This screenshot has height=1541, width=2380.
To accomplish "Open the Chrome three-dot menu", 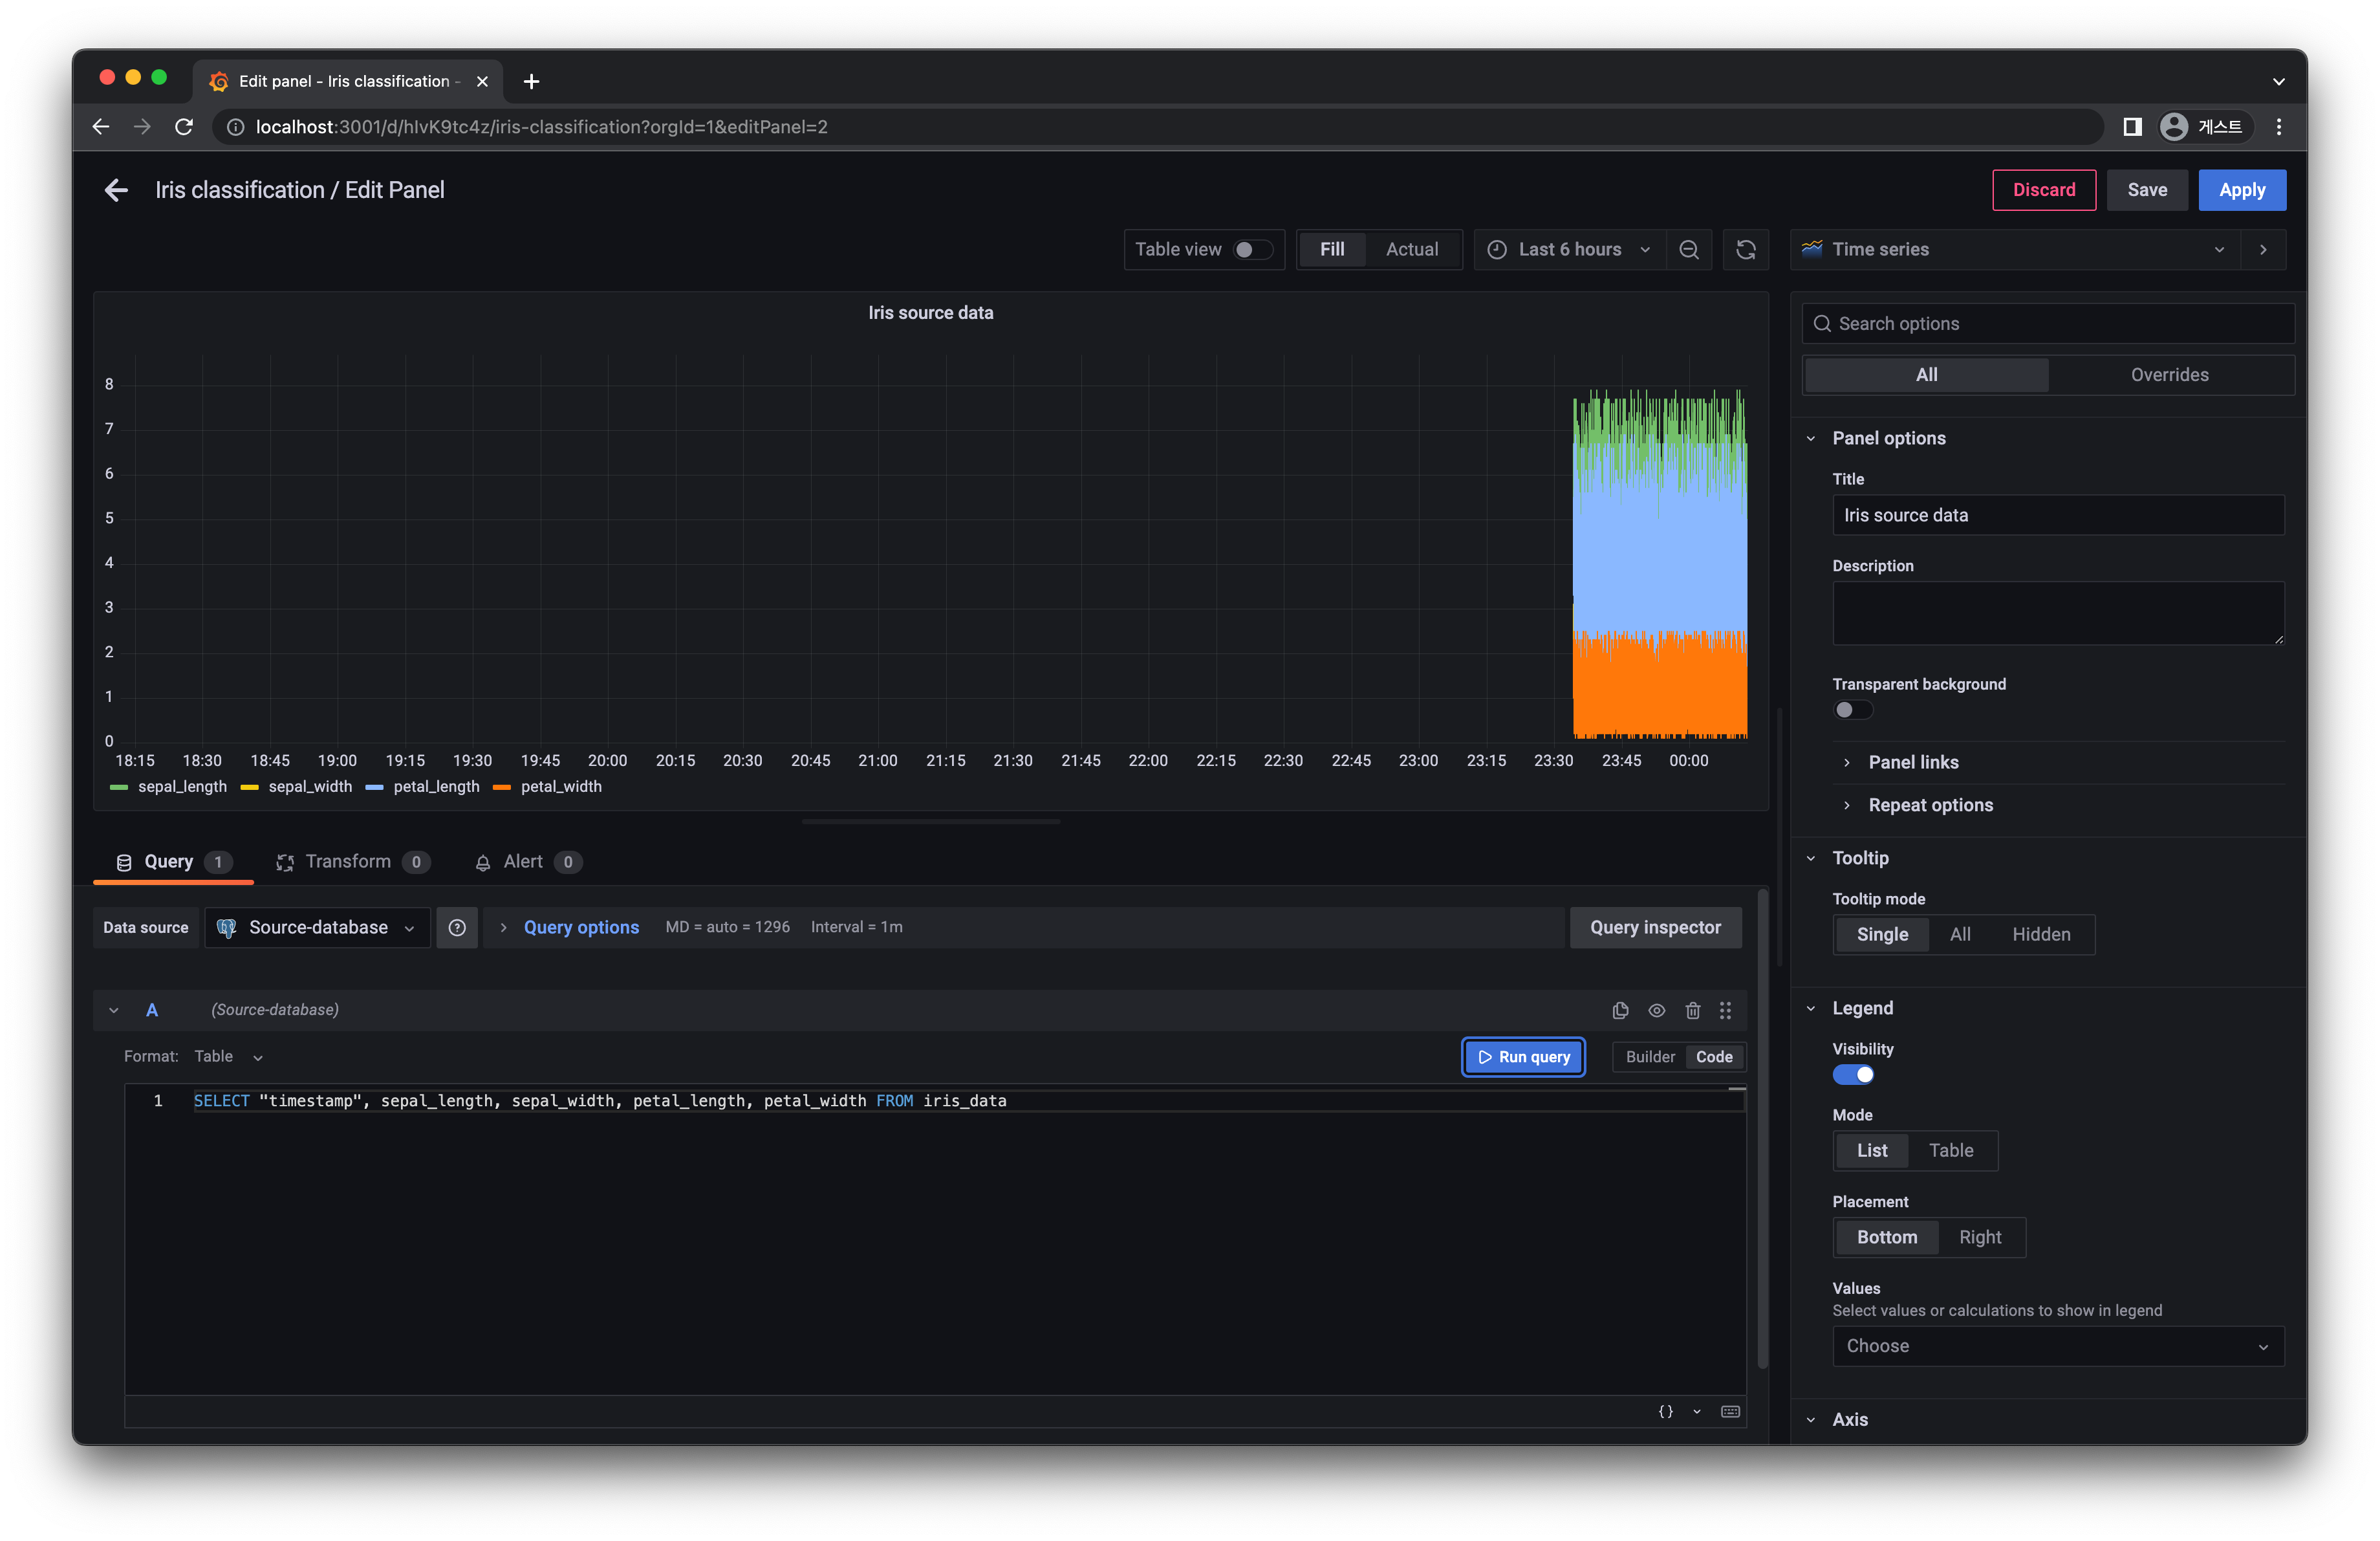I will [2279, 127].
